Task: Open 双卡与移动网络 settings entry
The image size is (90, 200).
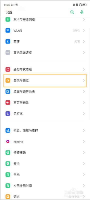Action: tap(45, 20)
